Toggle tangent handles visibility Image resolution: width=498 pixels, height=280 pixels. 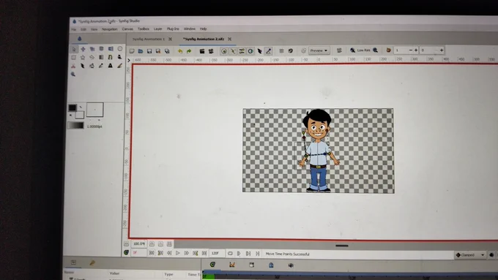coord(242,51)
